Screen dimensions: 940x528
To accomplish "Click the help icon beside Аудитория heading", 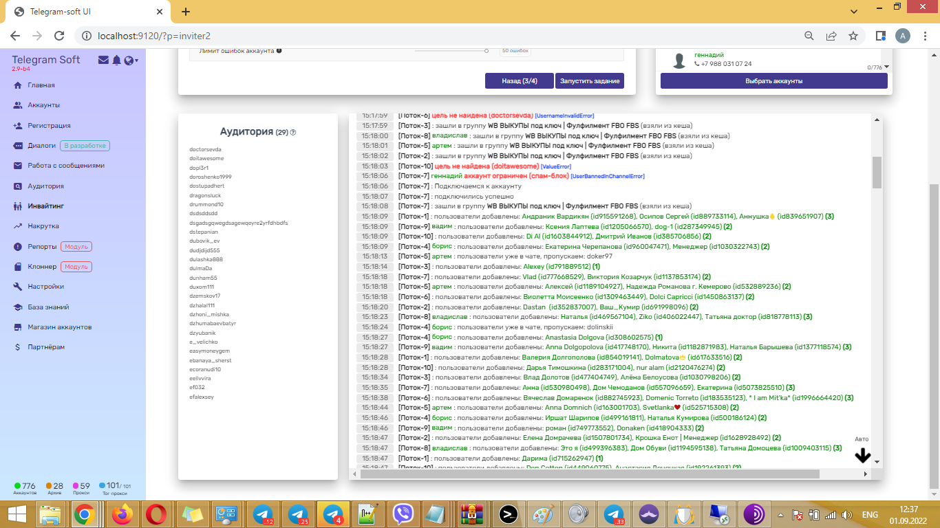I will click(x=293, y=133).
